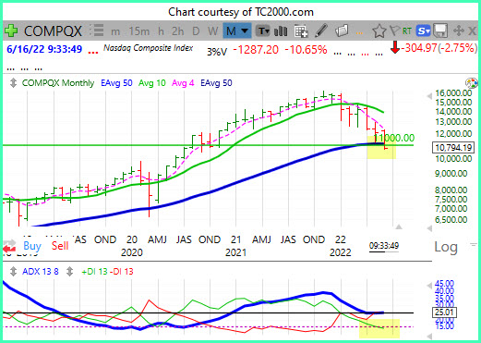Viewport: 481px width, 343px height.
Task: Click the 3%V value label
Action: (x=217, y=52)
